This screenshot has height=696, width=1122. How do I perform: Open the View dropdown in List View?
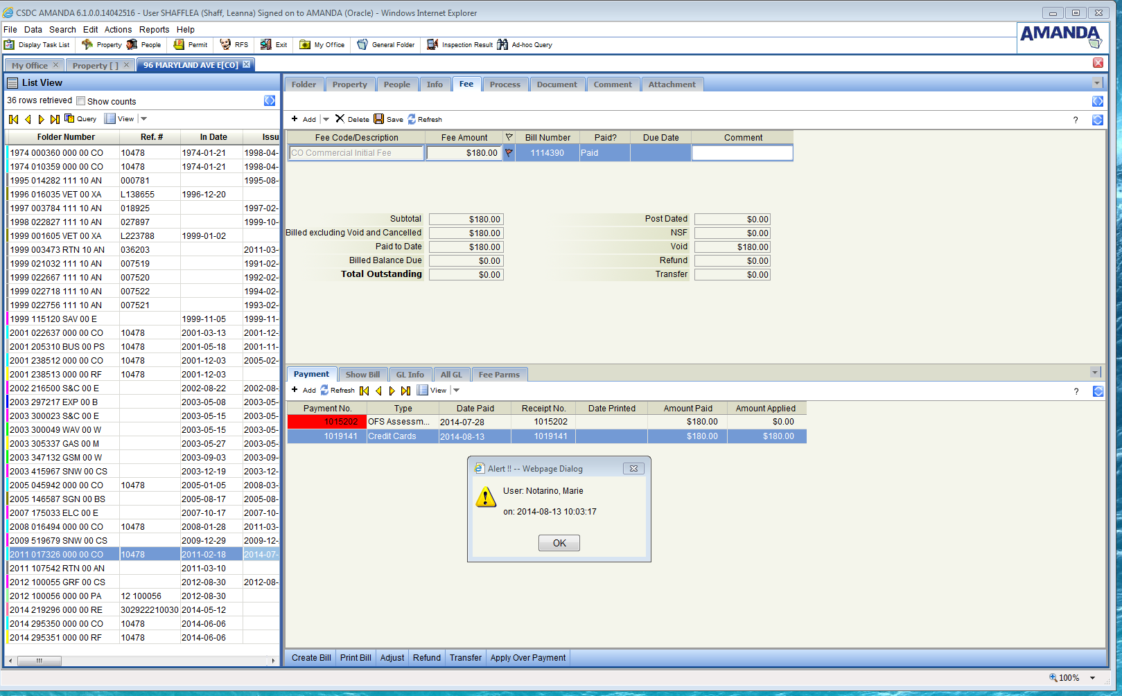click(x=144, y=119)
